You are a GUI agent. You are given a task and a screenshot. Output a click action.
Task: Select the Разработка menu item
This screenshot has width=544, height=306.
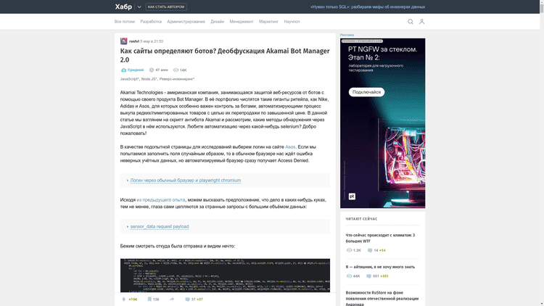tap(151, 22)
